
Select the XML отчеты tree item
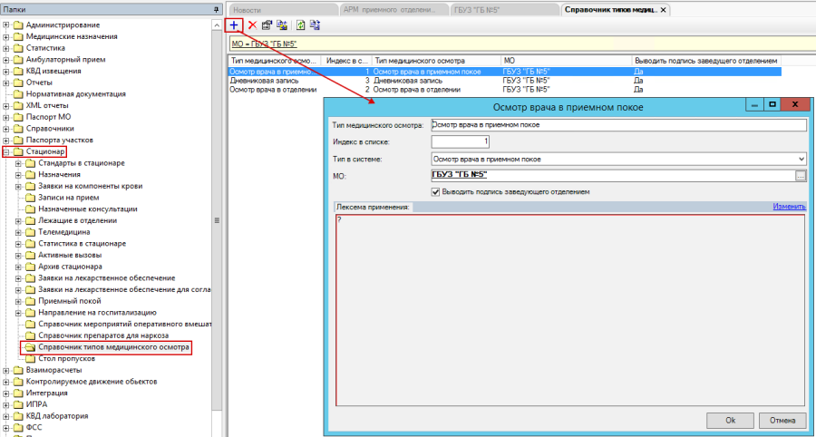(x=47, y=105)
